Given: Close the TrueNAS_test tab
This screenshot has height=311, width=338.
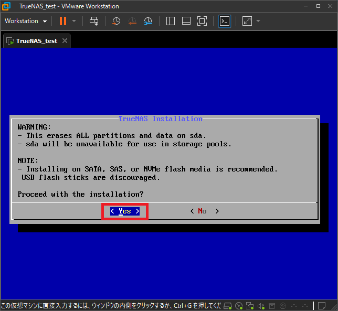Looking at the screenshot, I should pos(65,41).
